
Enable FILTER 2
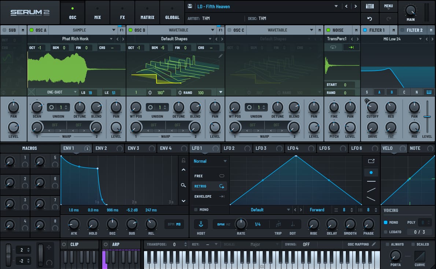(402, 30)
